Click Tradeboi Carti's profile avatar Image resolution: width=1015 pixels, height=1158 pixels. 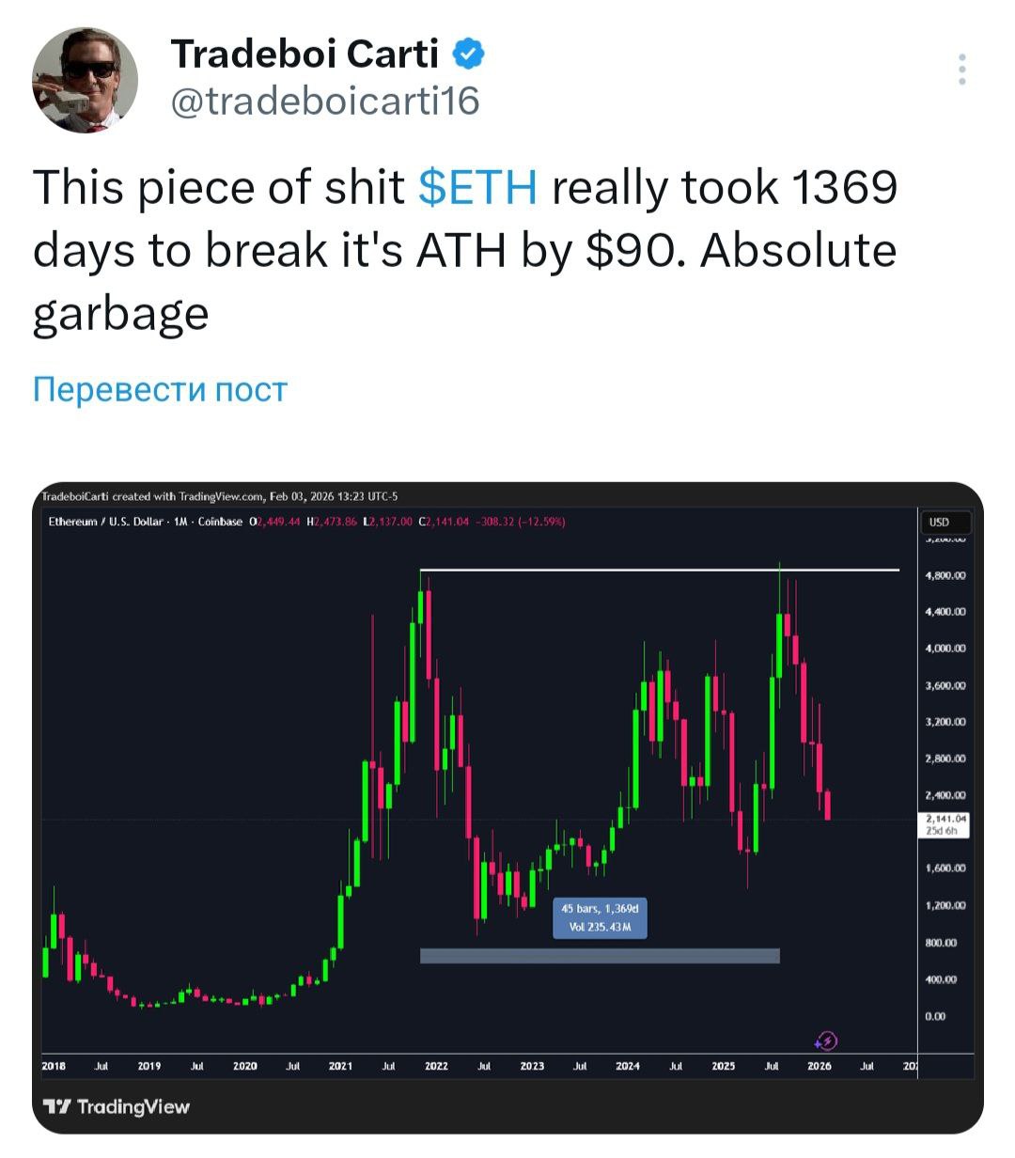tap(86, 80)
